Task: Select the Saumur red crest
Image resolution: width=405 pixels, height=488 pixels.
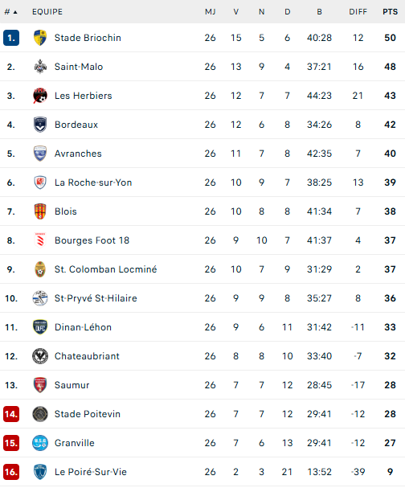Action: click(x=40, y=385)
